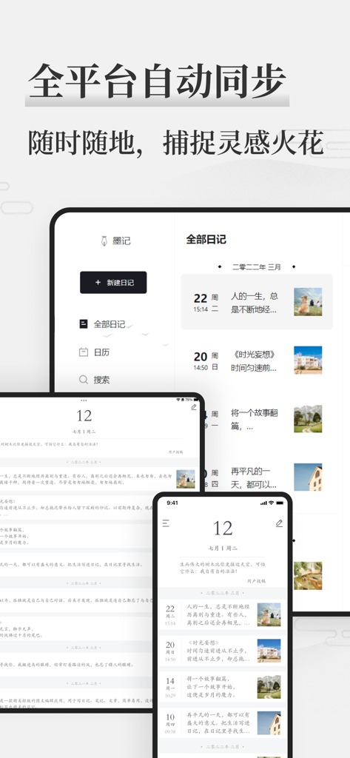Tap the daily quote text on the phone
Image resolution: width=350 pixels, height=758 pixels.
click(x=223, y=568)
